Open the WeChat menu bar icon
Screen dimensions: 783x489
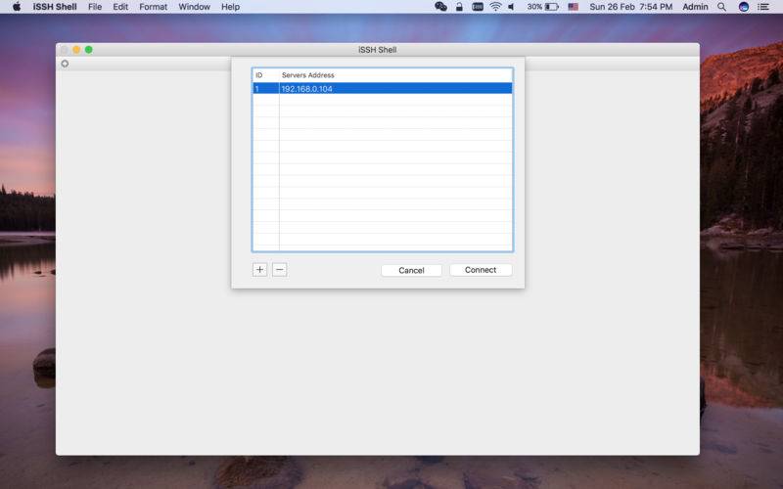pos(440,7)
